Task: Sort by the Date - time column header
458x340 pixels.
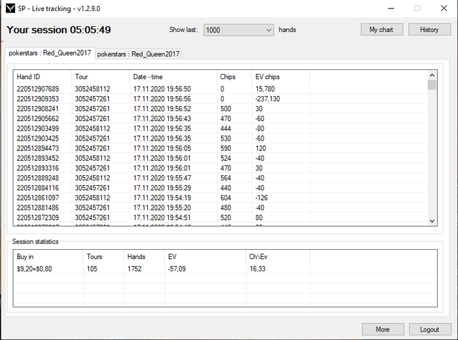Action: [173, 76]
